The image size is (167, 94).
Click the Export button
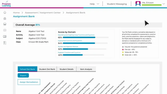click(x=23, y=75)
